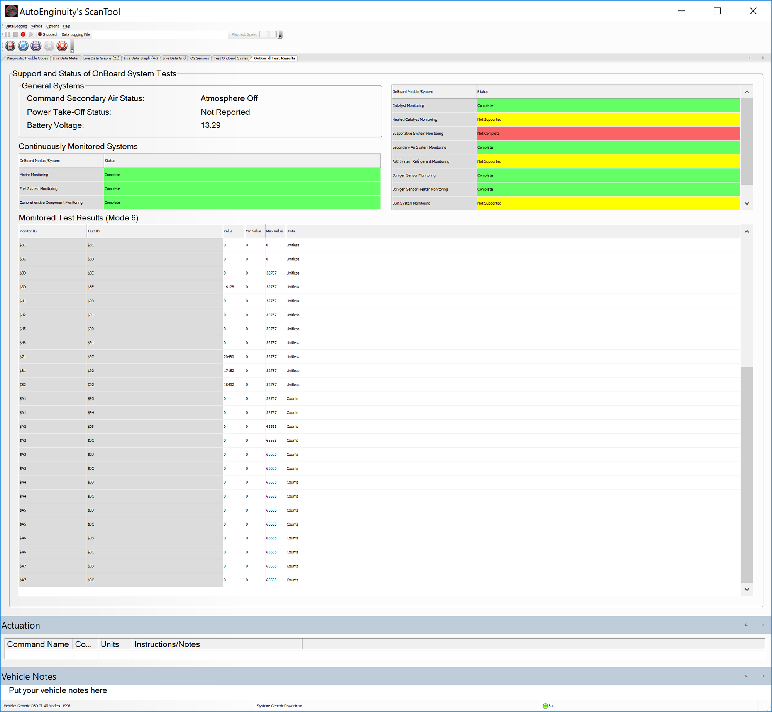Pin the Actuation panel
Screen dimensions: 772x712
746,625
